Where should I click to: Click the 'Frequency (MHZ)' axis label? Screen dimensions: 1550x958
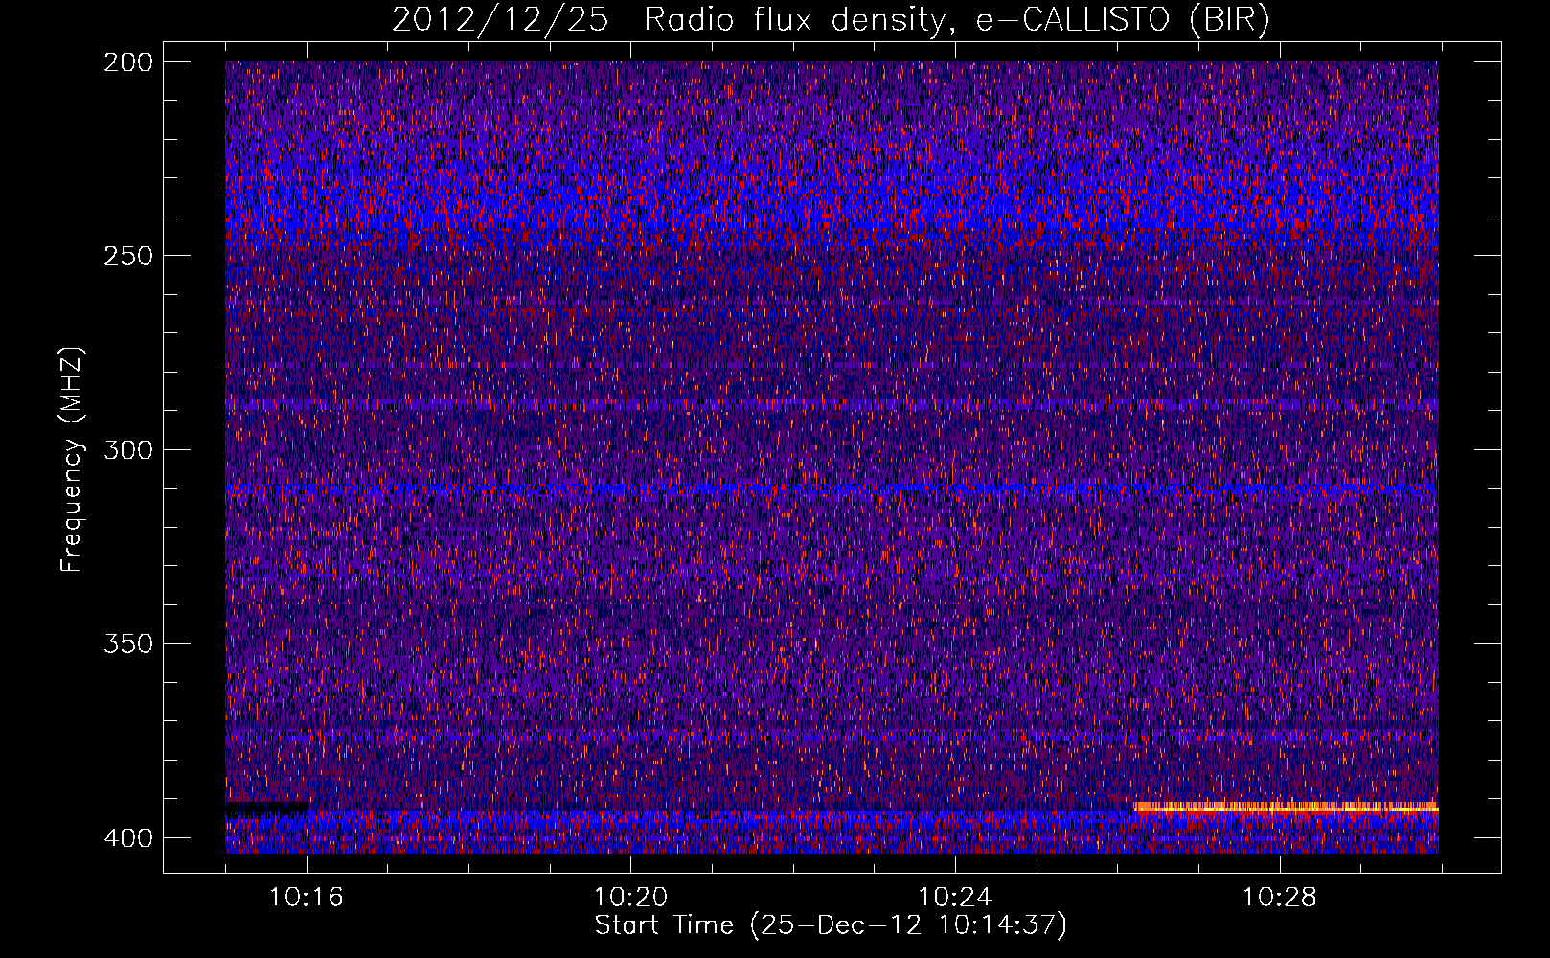point(72,460)
